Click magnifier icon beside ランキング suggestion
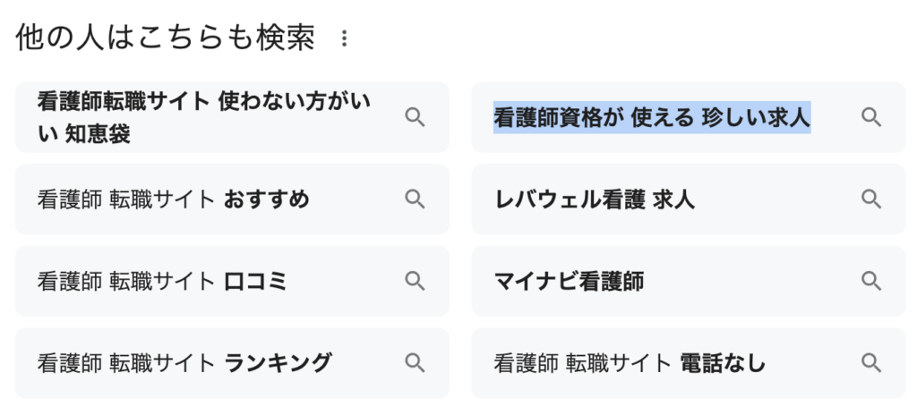This screenshot has width=917, height=415. click(x=415, y=363)
